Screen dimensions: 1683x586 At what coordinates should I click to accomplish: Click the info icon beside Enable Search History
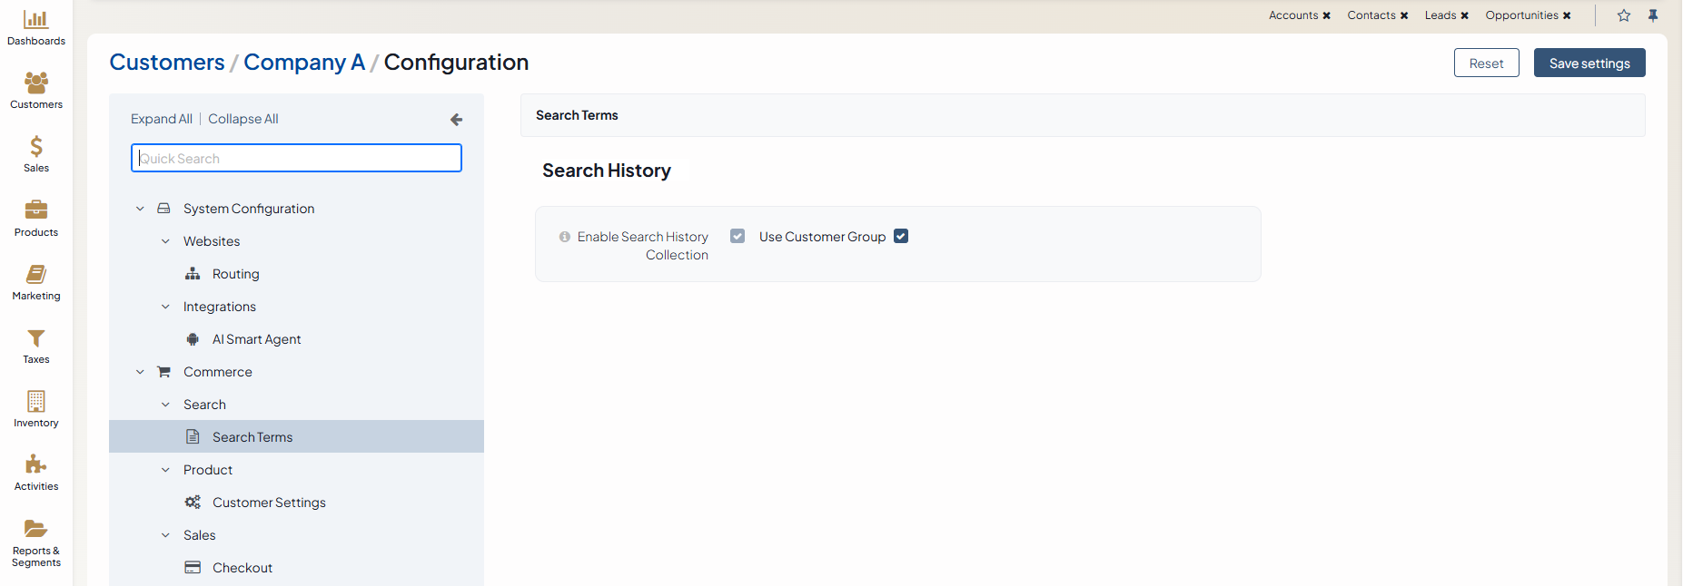click(565, 237)
